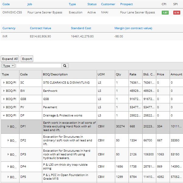The width and height of the screenshot is (183, 183).
Task: Click the Rate column header
Action: click(133, 74)
